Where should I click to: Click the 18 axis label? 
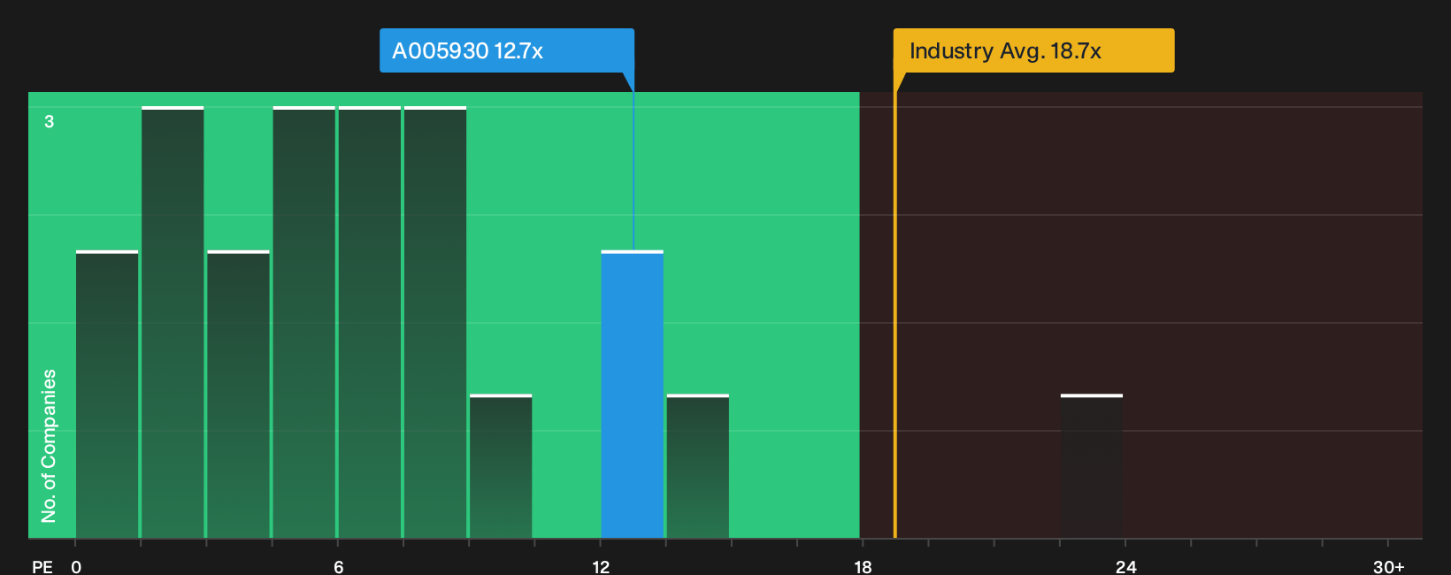click(x=863, y=566)
